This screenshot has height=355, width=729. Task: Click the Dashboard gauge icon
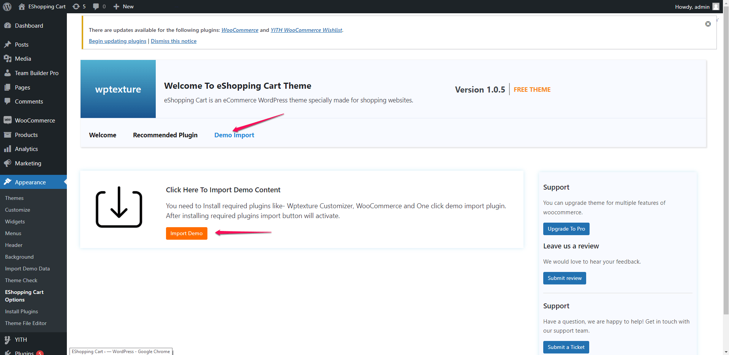pyautogui.click(x=8, y=25)
